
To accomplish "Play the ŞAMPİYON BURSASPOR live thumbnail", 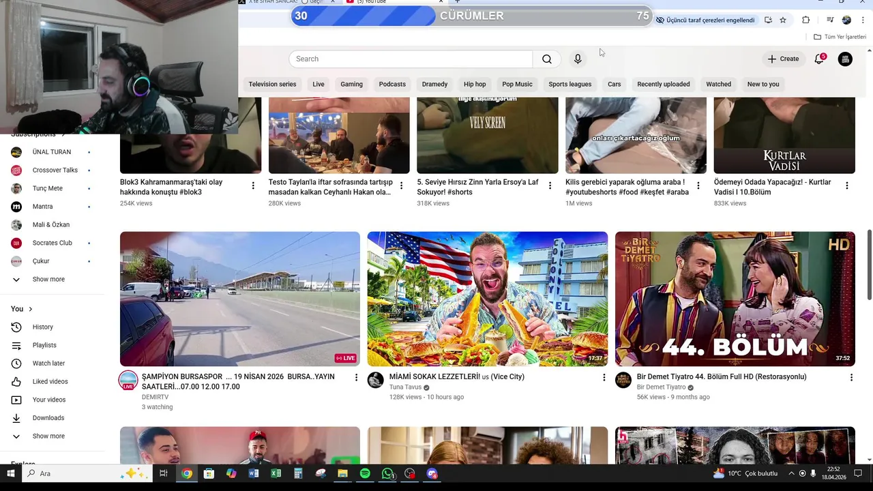I will 240,299.
